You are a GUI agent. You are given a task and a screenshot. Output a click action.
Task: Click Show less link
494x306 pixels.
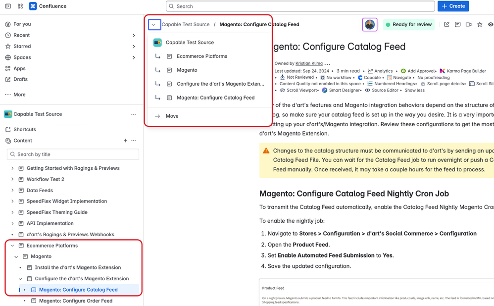pyautogui.click(x=415, y=90)
